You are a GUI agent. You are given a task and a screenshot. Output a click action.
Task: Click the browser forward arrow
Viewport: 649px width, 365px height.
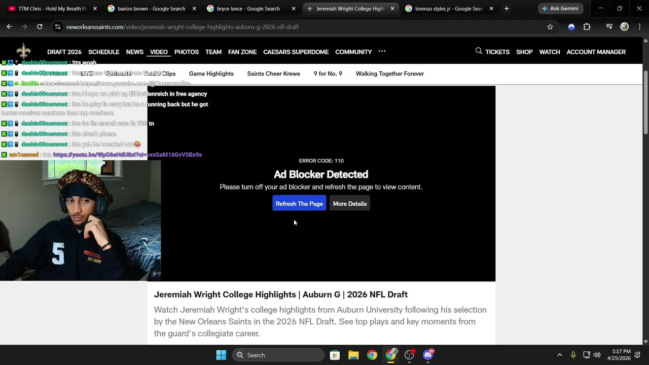point(24,27)
